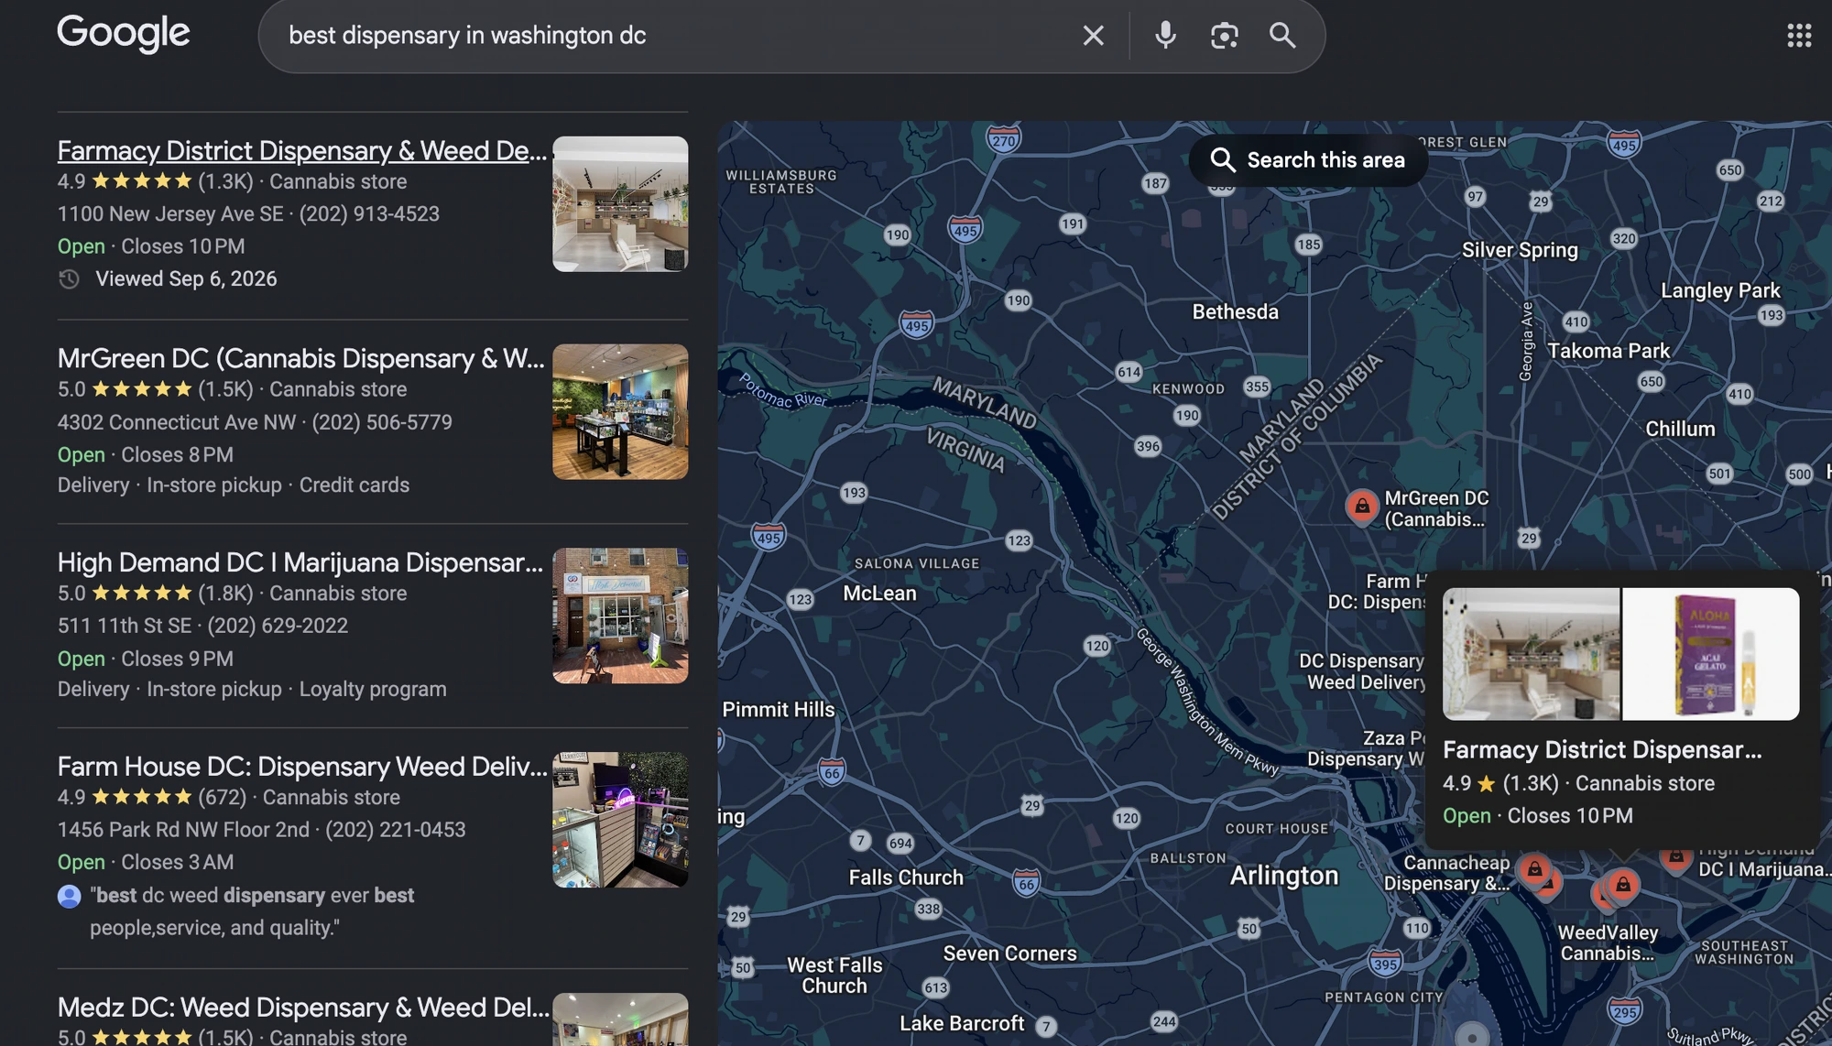
Task: Open Farmacy District Dispensary listing title
Action: point(302,150)
